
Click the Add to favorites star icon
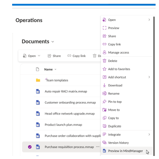pos(104,69)
